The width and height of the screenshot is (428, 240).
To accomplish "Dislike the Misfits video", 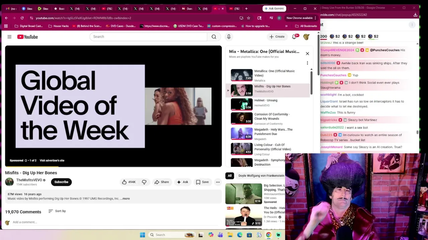I will 144,182.
